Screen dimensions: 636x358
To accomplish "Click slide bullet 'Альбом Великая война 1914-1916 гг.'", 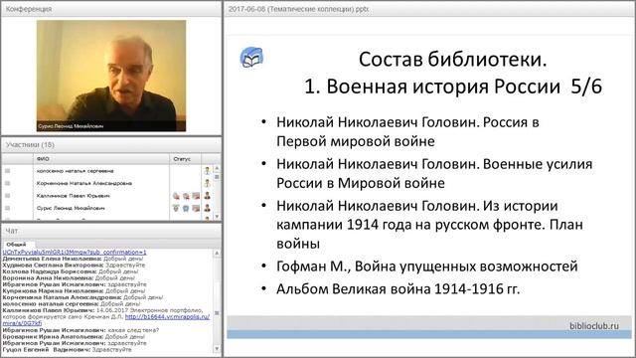I will click(397, 289).
